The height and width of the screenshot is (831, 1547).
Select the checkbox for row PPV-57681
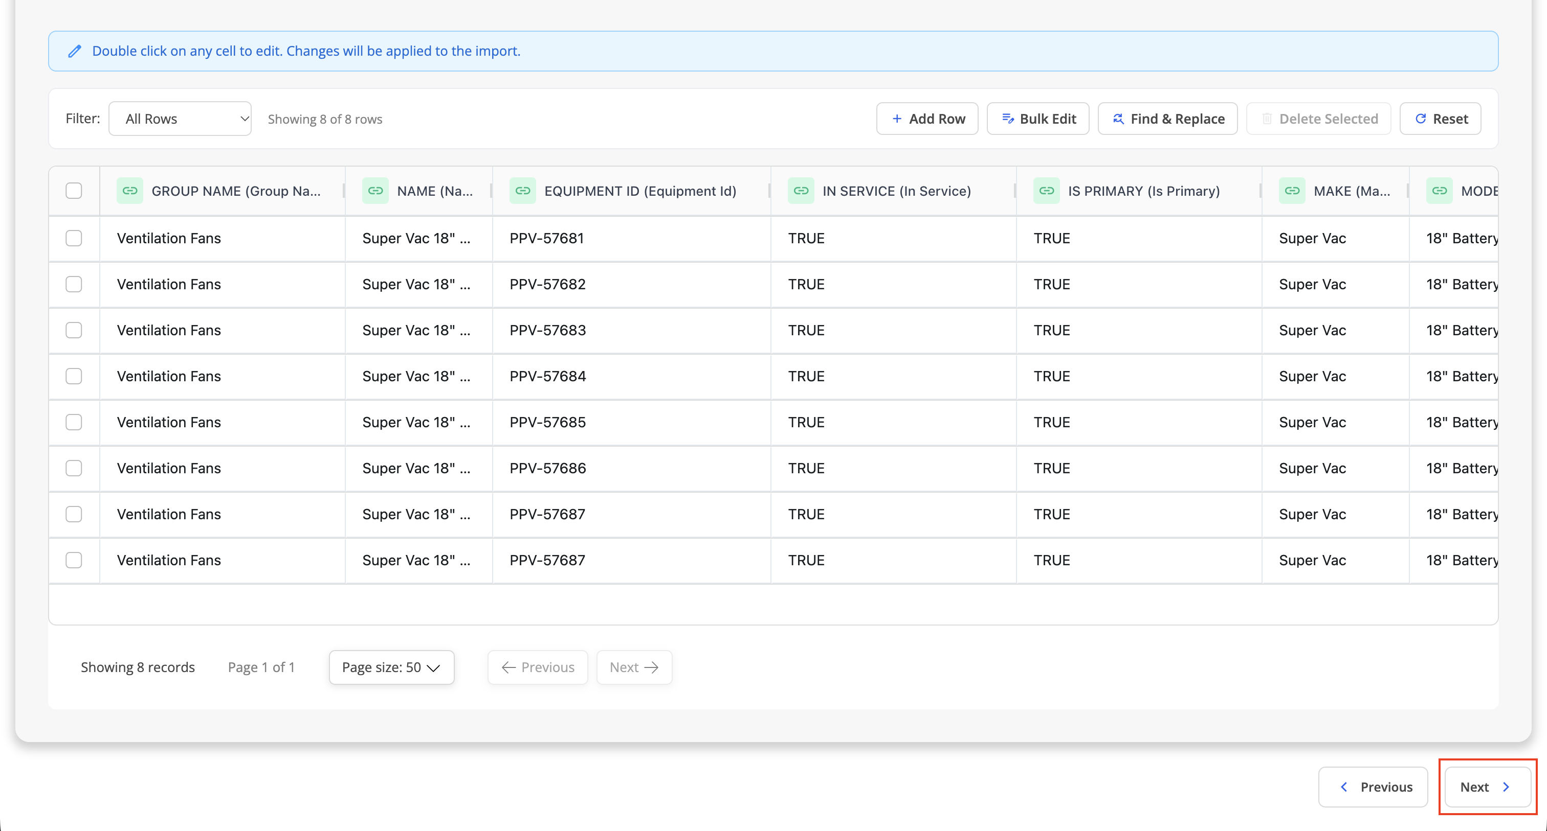pos(74,238)
